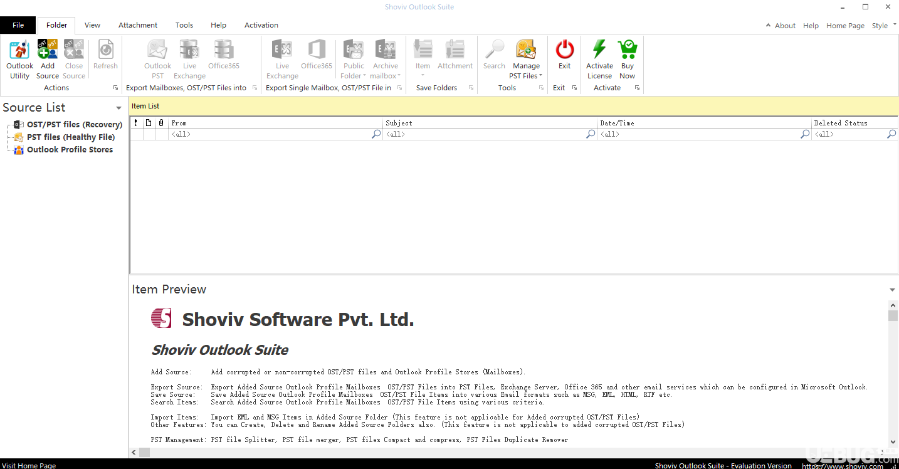Viewport: 899px width, 469px height.
Task: Expand the Tools group launcher
Action: [541, 88]
